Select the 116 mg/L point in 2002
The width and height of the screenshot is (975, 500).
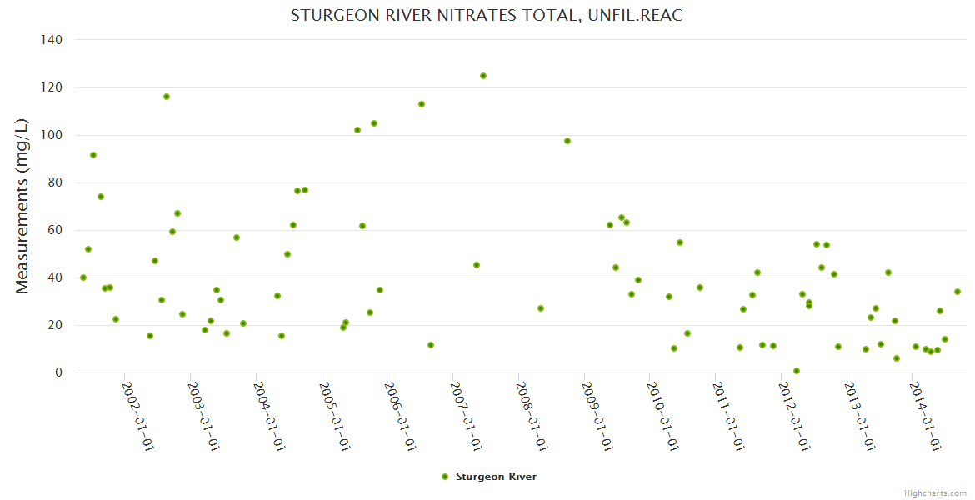[x=167, y=97]
